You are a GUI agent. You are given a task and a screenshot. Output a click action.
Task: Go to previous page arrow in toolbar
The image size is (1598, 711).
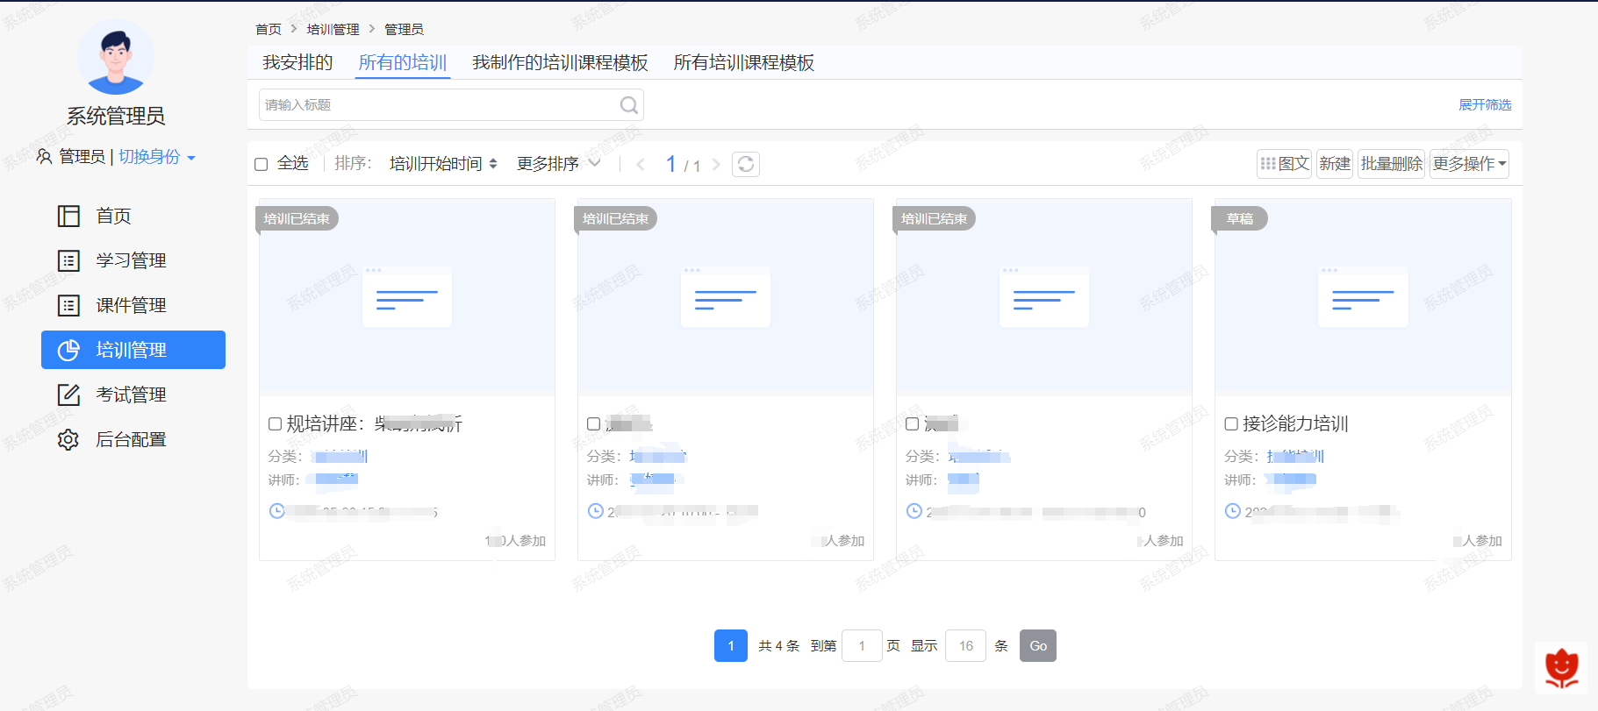[641, 164]
